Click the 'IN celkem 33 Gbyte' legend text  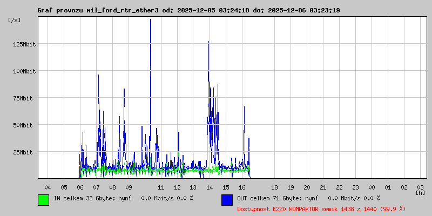point(124,198)
